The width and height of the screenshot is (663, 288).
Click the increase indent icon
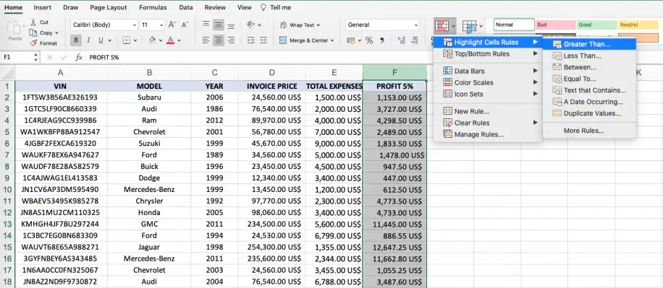click(x=263, y=40)
